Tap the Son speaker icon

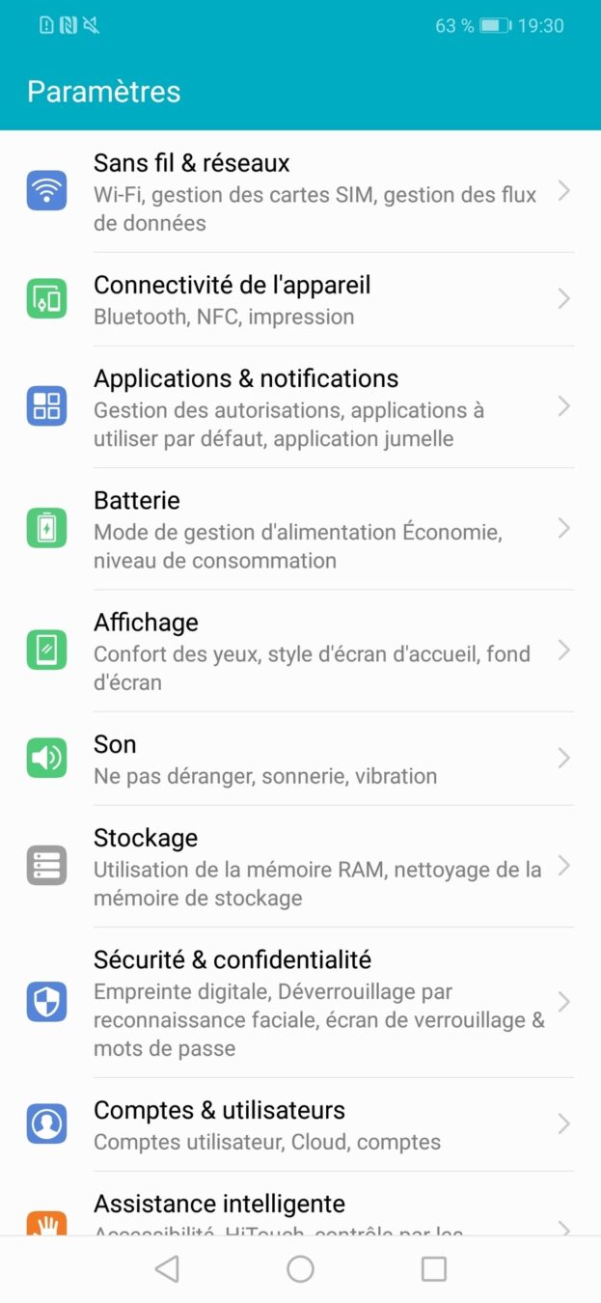pyautogui.click(x=46, y=759)
